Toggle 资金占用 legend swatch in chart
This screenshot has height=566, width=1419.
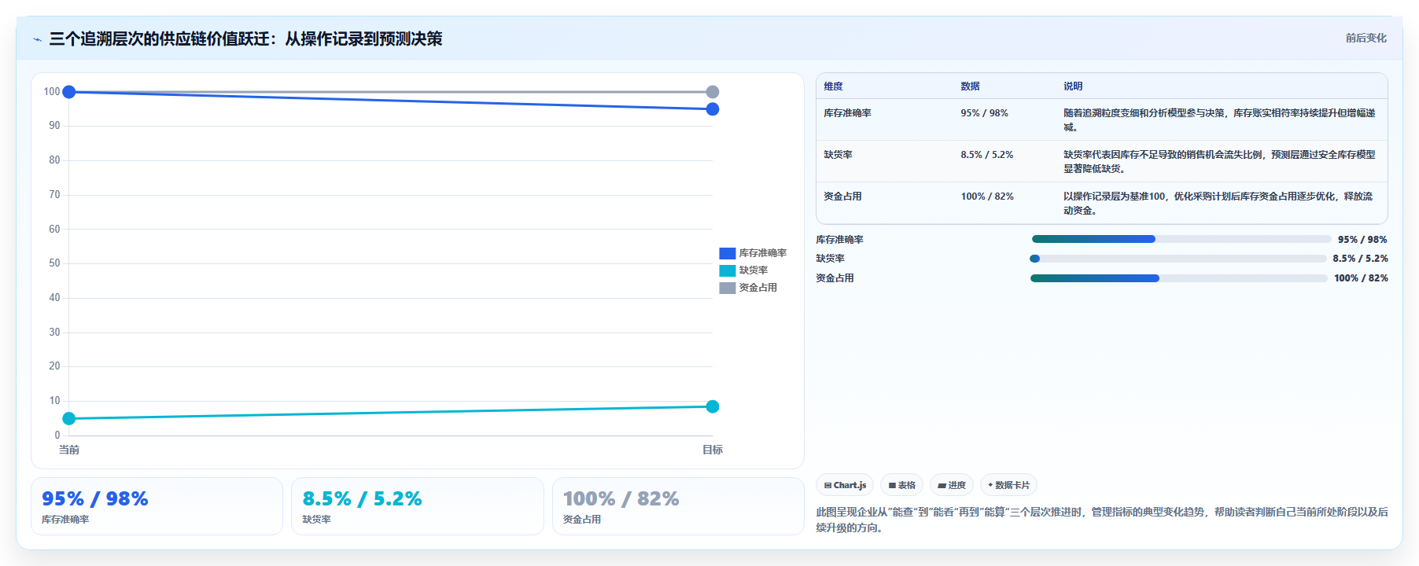click(x=727, y=288)
